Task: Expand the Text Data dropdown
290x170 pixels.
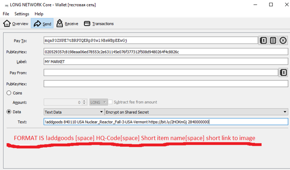Action: click(x=74, y=112)
